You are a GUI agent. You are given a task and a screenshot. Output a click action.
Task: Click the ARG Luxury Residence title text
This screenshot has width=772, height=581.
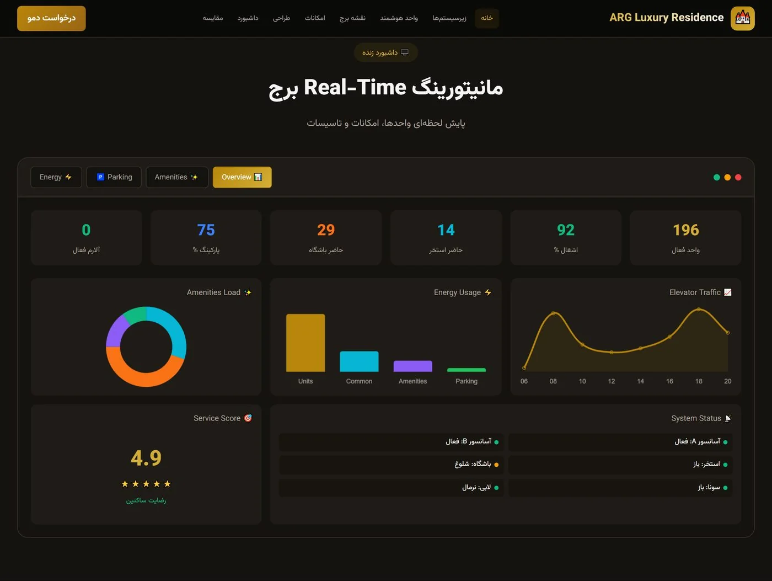(666, 18)
